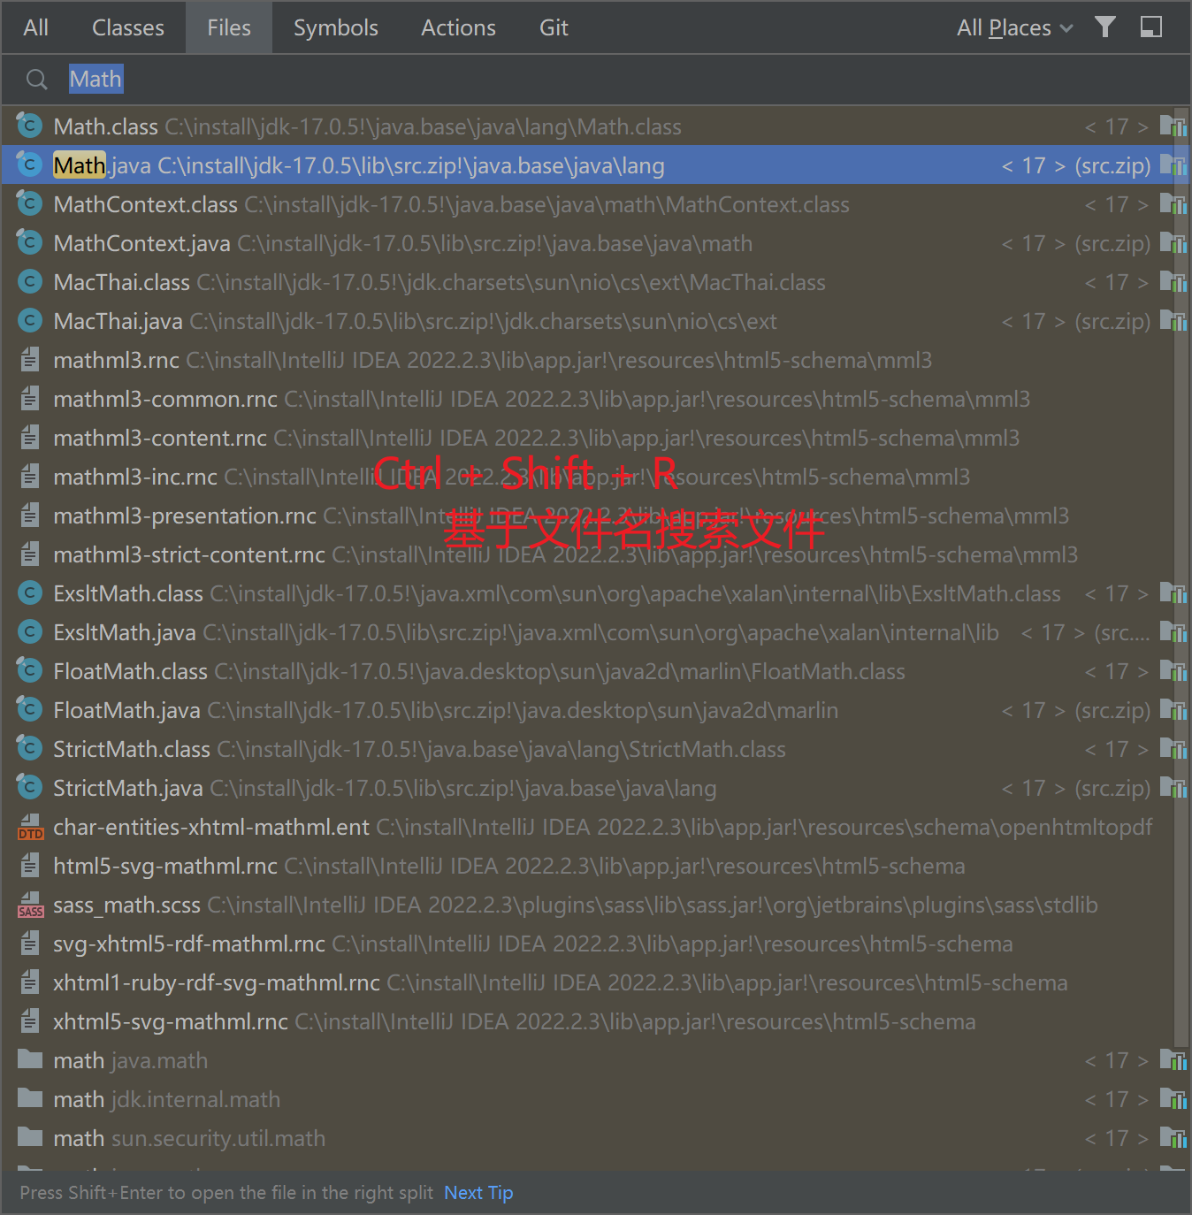Switch to the Git tab
1192x1215 pixels.
(x=554, y=27)
